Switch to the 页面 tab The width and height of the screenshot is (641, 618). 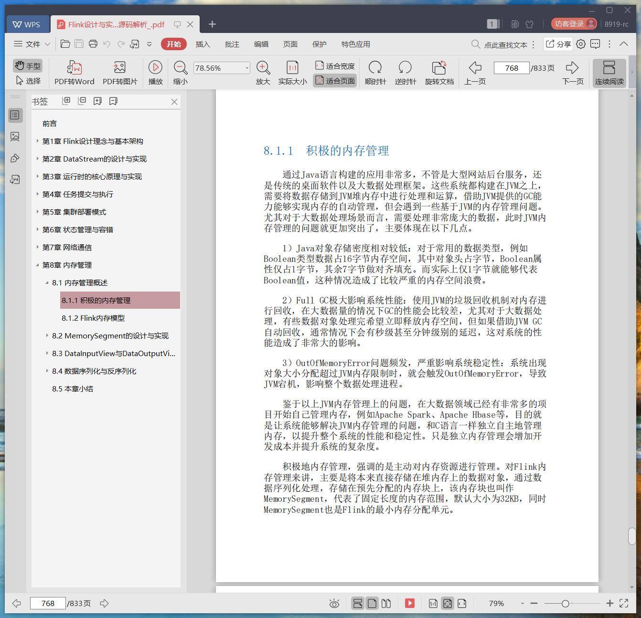coord(290,44)
